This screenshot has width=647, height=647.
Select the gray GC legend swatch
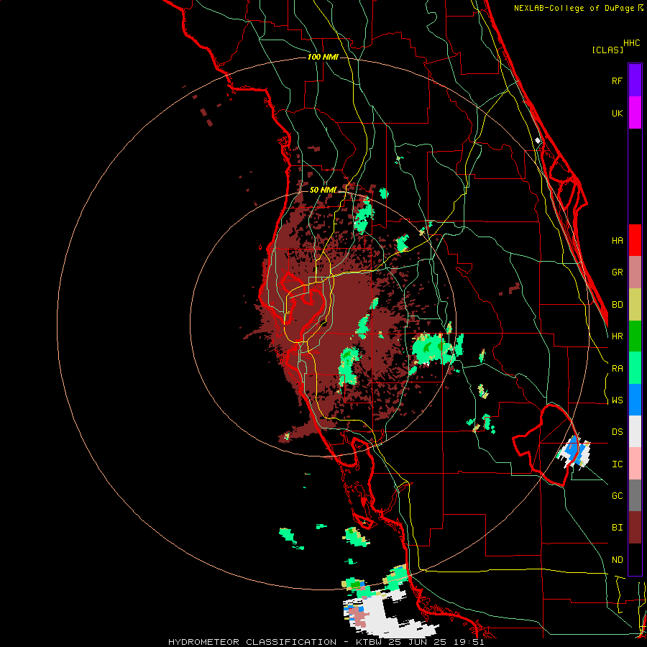pyautogui.click(x=635, y=495)
